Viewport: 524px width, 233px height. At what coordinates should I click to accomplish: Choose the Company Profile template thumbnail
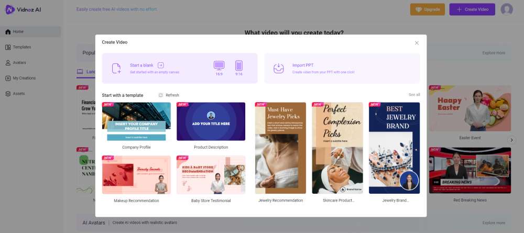click(136, 121)
